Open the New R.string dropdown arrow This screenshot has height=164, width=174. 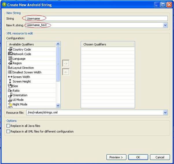[x=165, y=25]
